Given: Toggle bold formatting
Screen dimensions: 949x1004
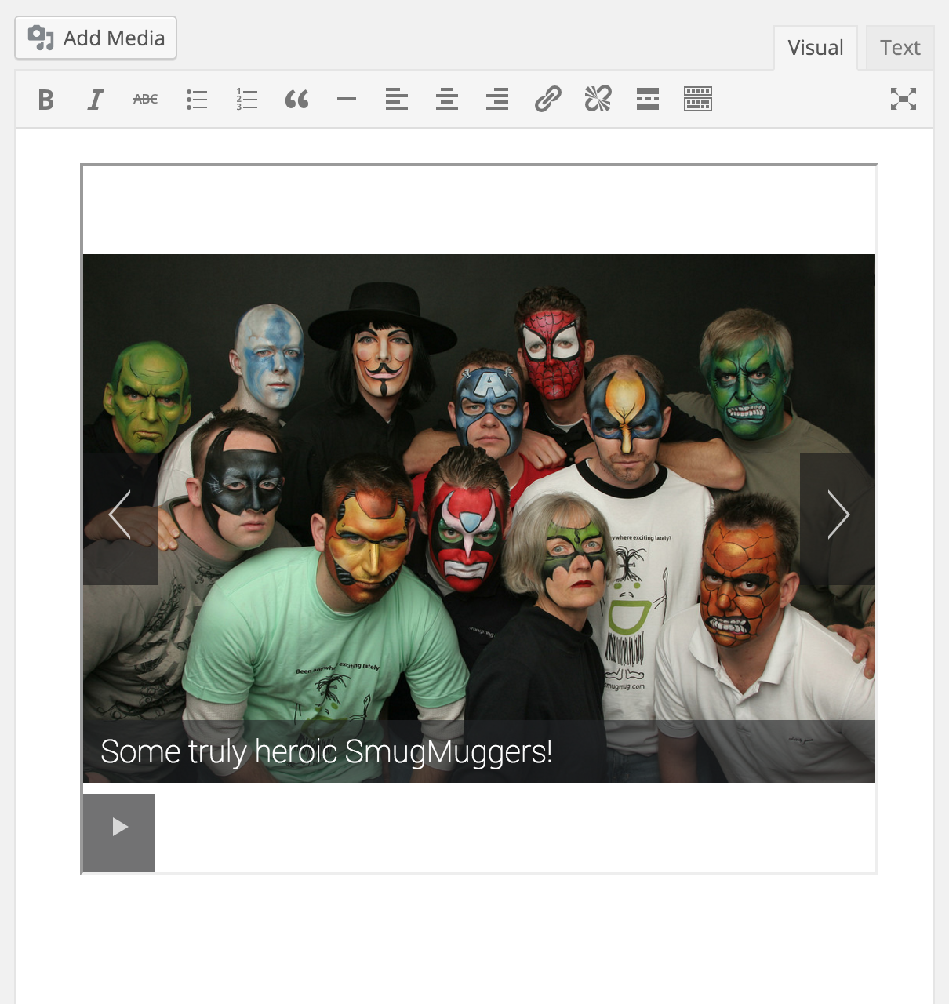Looking at the screenshot, I should (x=45, y=100).
